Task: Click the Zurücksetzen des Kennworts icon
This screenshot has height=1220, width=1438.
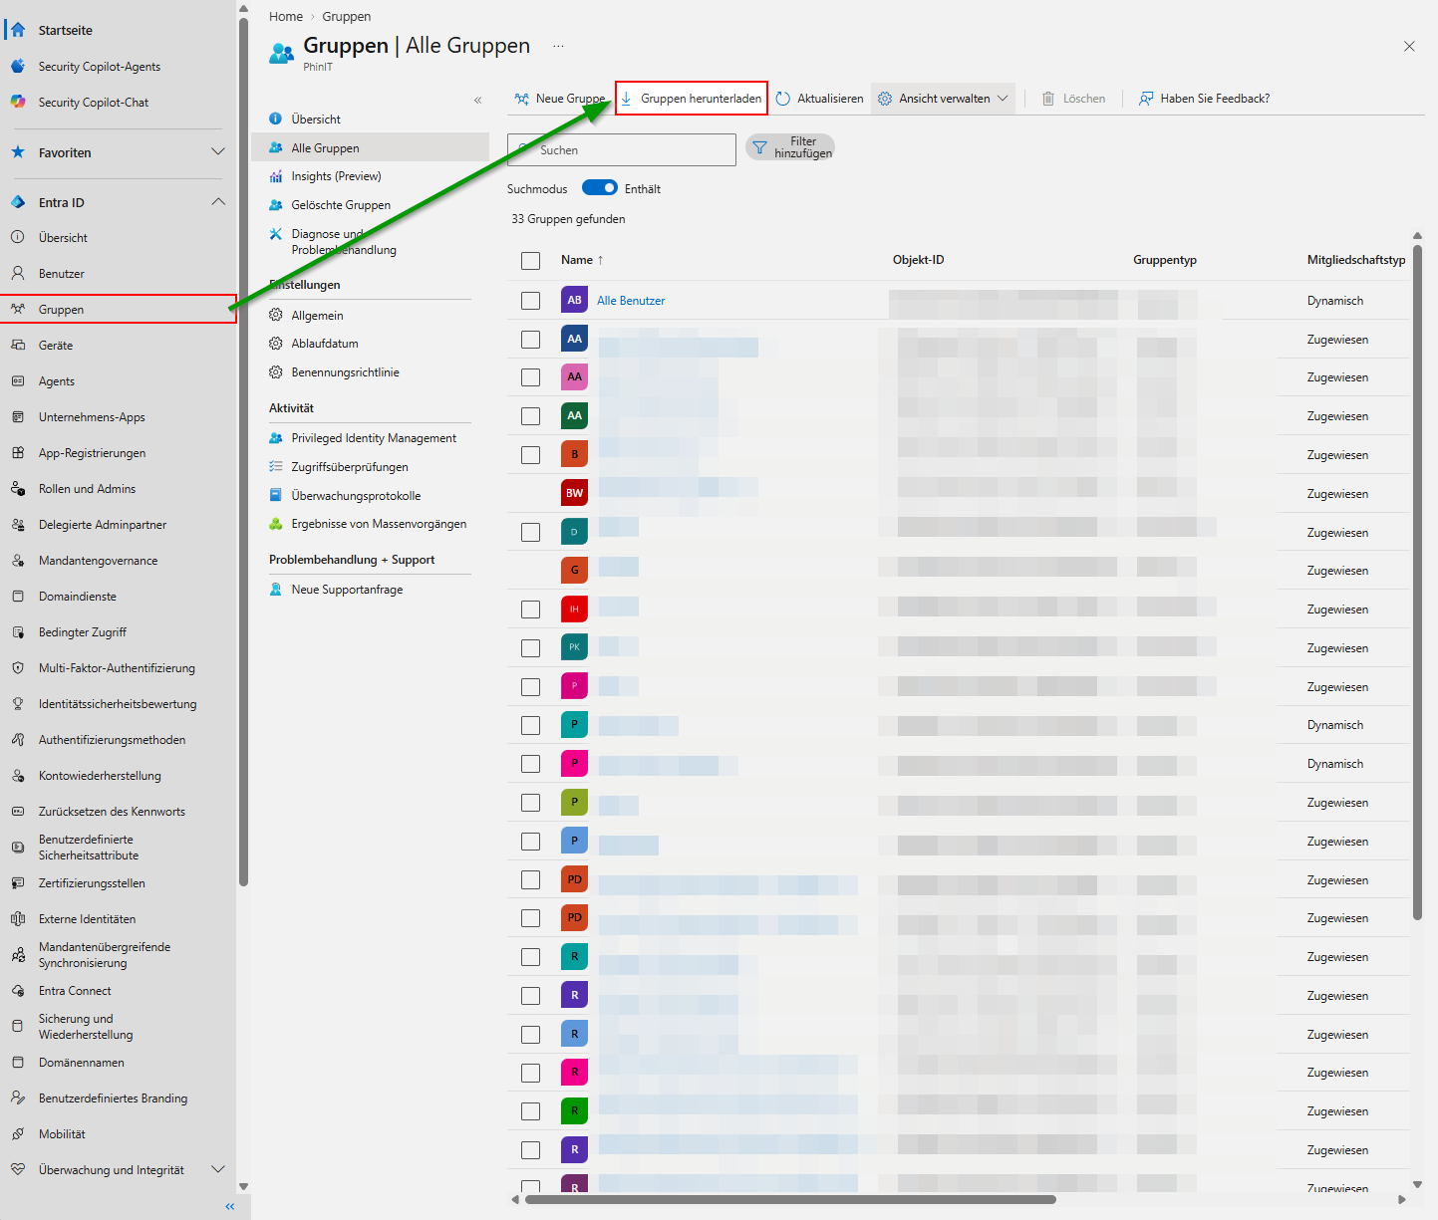Action: (18, 811)
